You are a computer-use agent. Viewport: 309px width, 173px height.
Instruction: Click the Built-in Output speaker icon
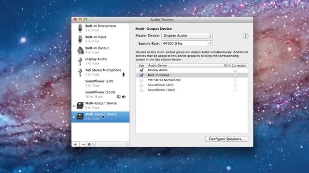(x=80, y=50)
